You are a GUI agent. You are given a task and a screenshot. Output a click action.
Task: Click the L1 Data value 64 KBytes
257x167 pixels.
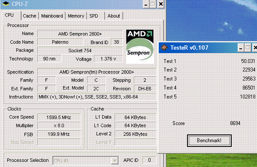tap(136, 117)
